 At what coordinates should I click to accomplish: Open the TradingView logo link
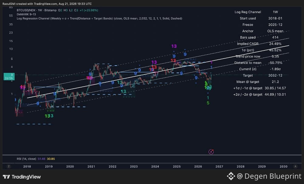pyautogui.click(x=22, y=177)
